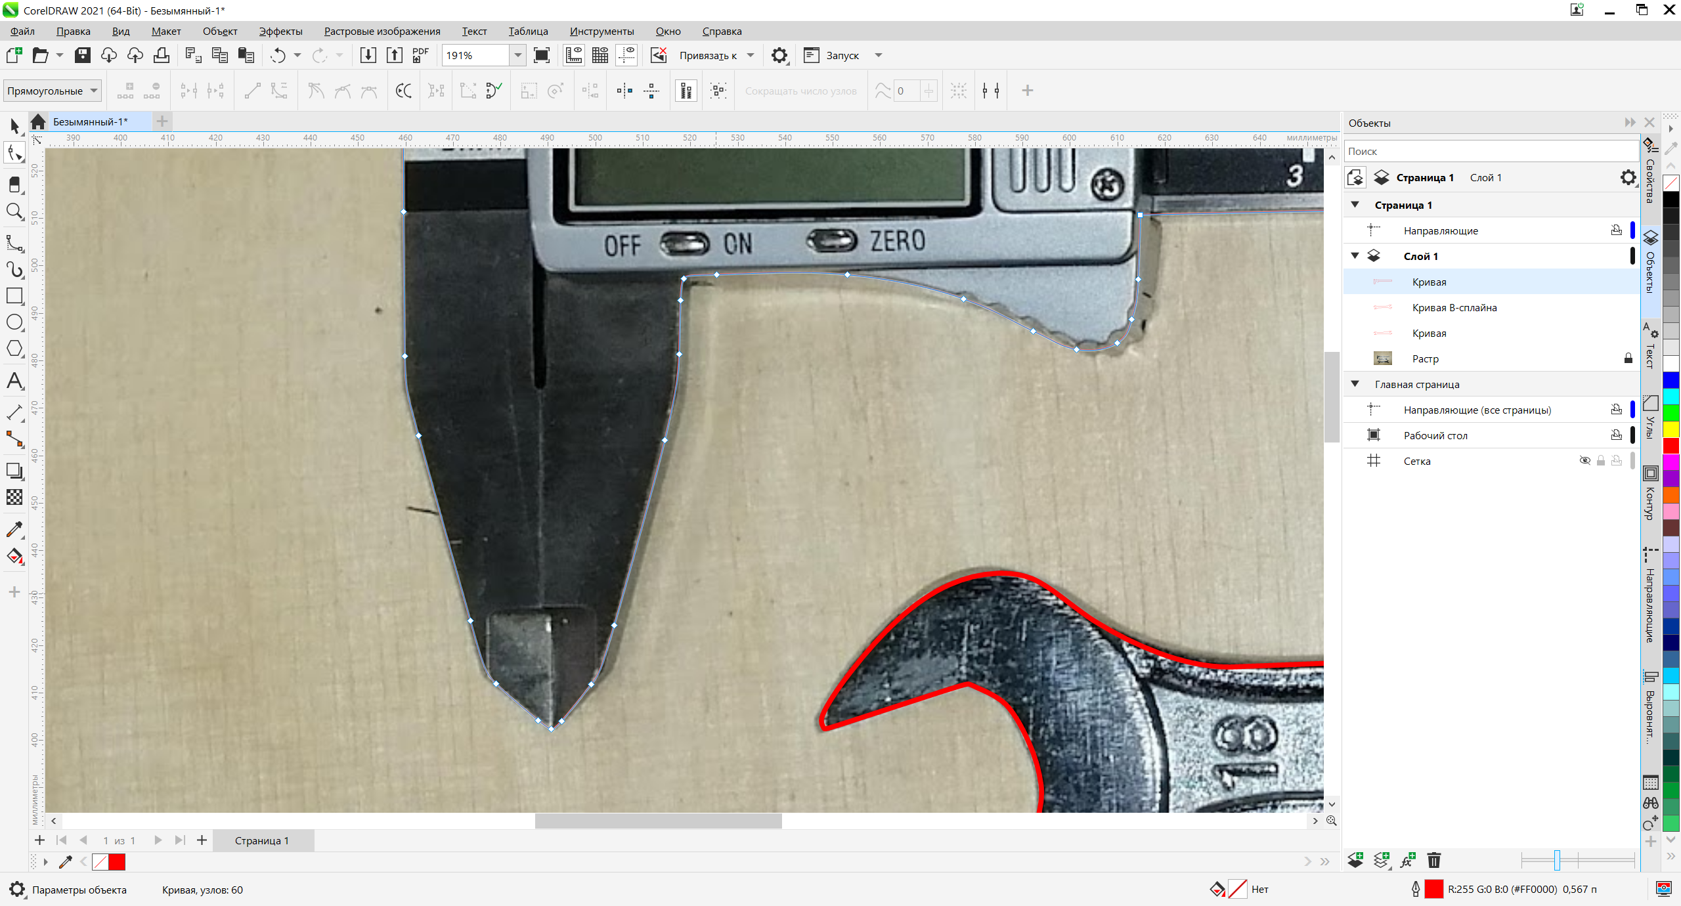Select the Eyedropper tool
This screenshot has width=1681, height=906.
tap(14, 529)
